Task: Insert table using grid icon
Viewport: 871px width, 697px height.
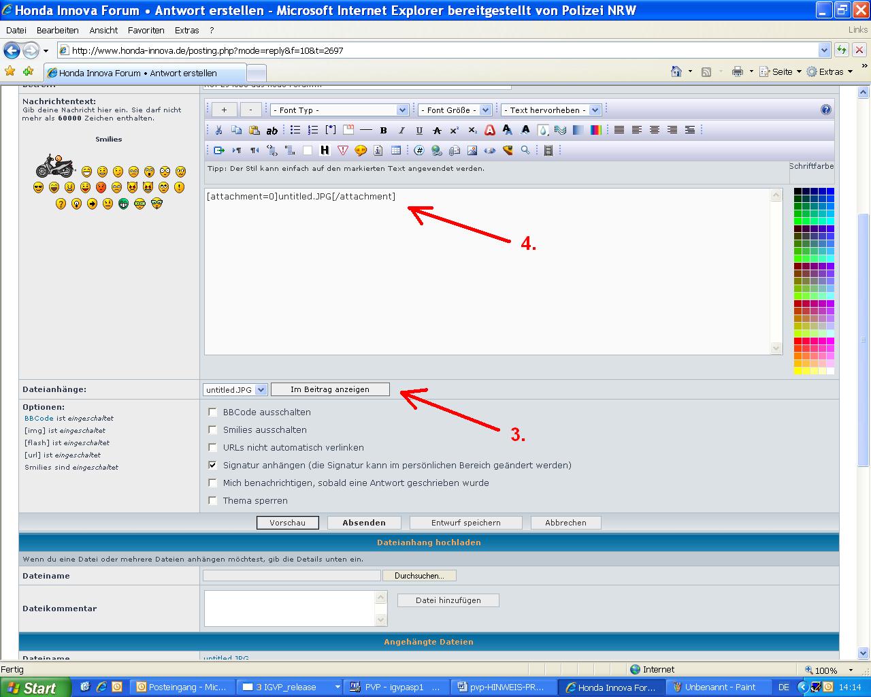Action: 396,150
